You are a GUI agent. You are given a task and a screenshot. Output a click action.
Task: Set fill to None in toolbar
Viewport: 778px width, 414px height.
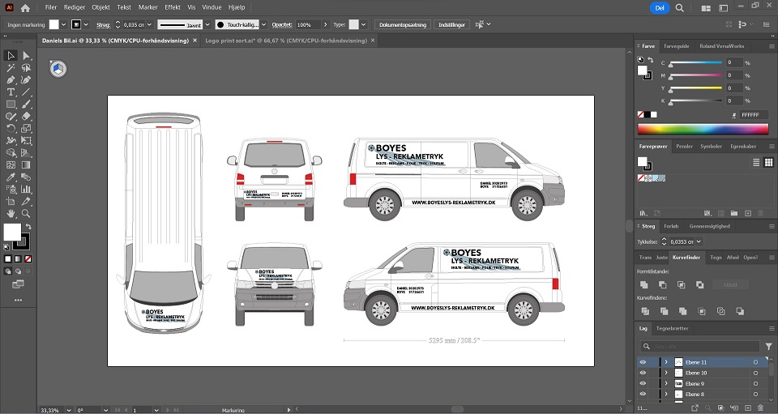(28, 258)
